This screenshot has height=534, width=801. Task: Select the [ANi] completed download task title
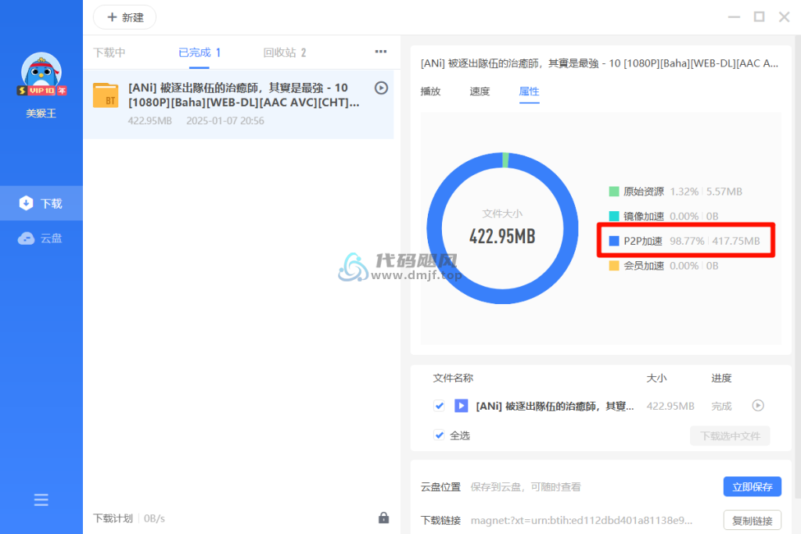[244, 95]
